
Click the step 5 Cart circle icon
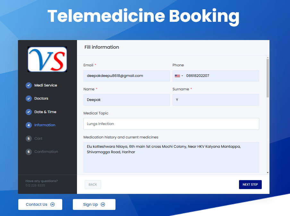click(29, 138)
